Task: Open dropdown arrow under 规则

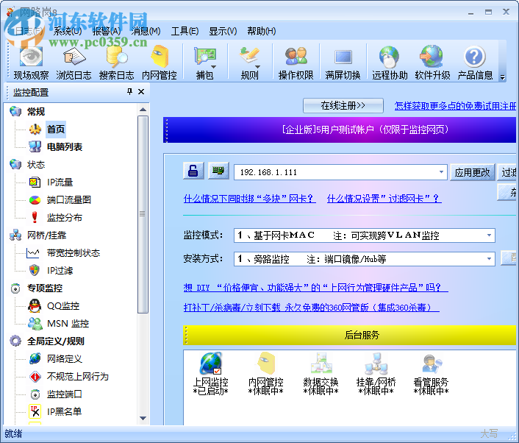Action: [257, 67]
